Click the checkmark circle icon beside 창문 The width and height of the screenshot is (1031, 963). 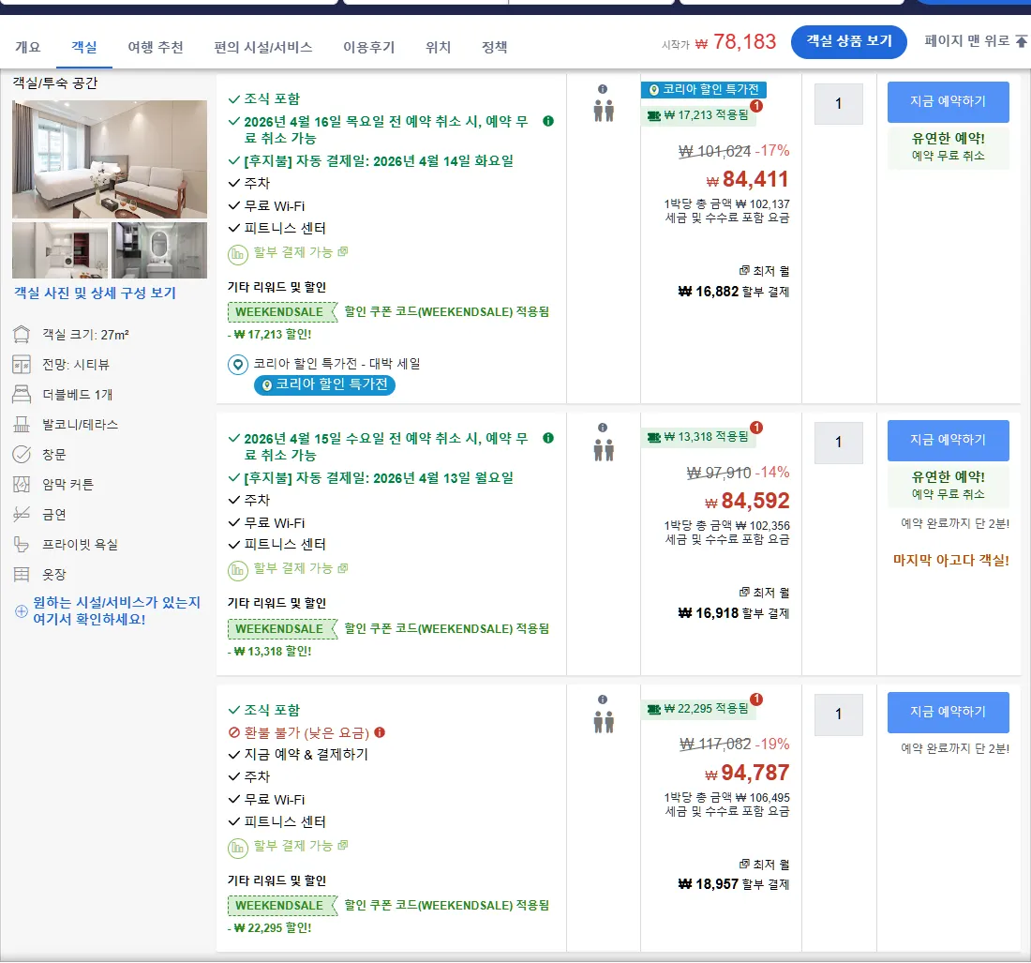coord(22,455)
